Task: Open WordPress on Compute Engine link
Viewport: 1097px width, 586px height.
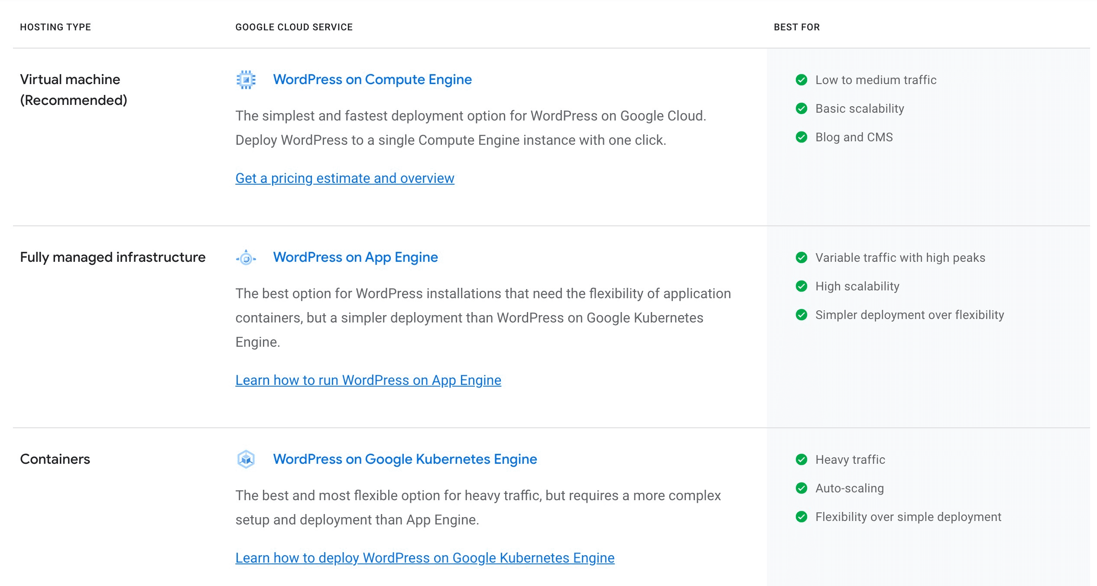Action: pos(372,79)
